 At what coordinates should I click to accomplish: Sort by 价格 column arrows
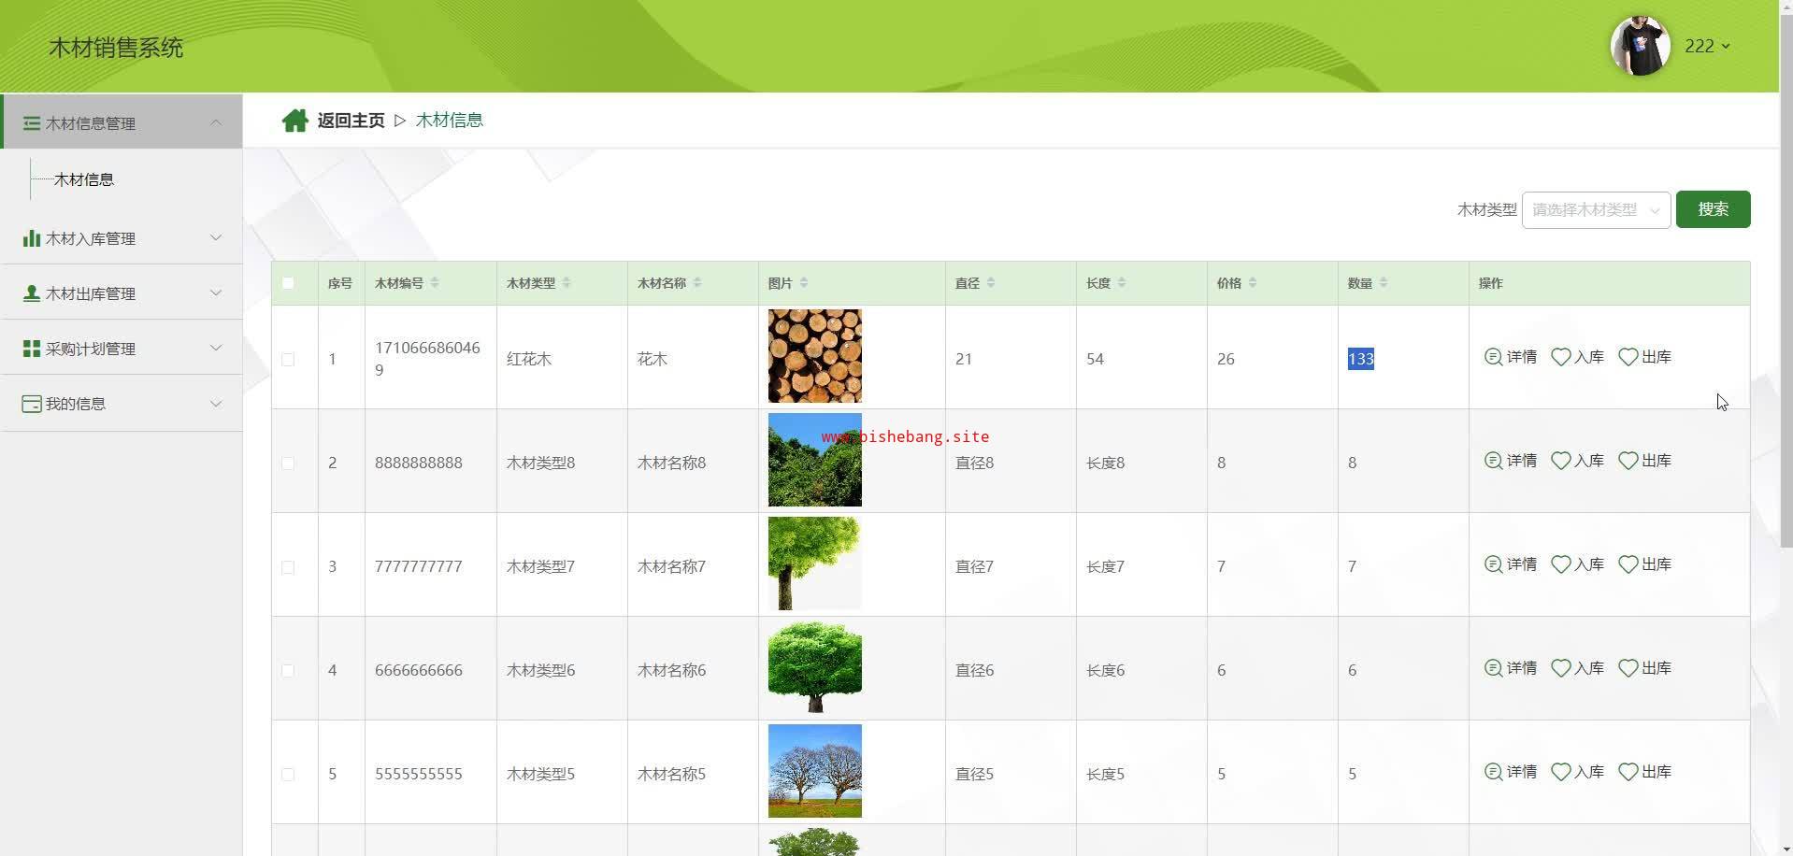[1253, 283]
